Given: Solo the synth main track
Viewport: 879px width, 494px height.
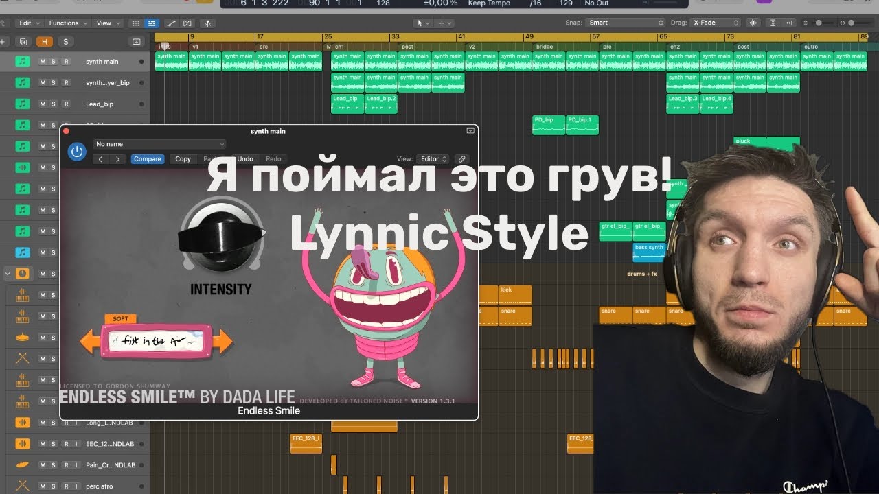Looking at the screenshot, I should (54, 62).
